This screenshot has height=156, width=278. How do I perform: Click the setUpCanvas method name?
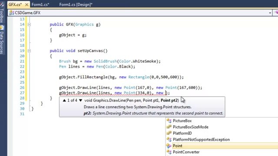(90, 51)
